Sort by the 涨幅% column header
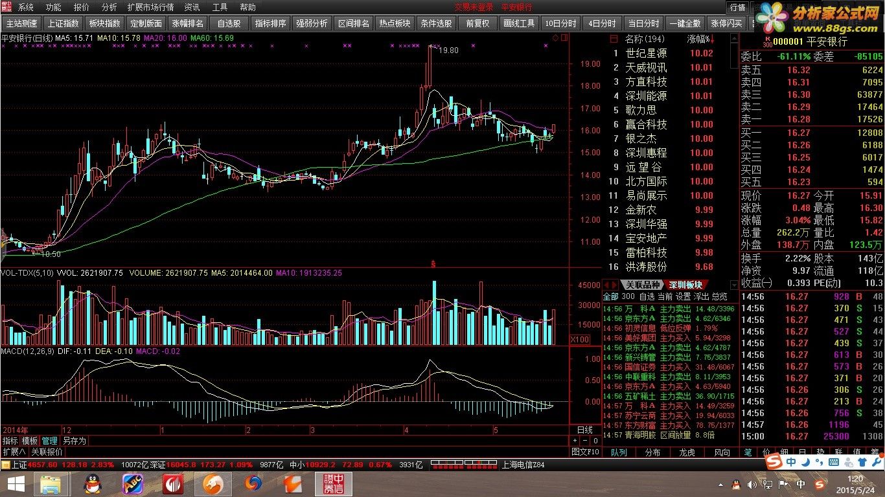 tap(700, 39)
